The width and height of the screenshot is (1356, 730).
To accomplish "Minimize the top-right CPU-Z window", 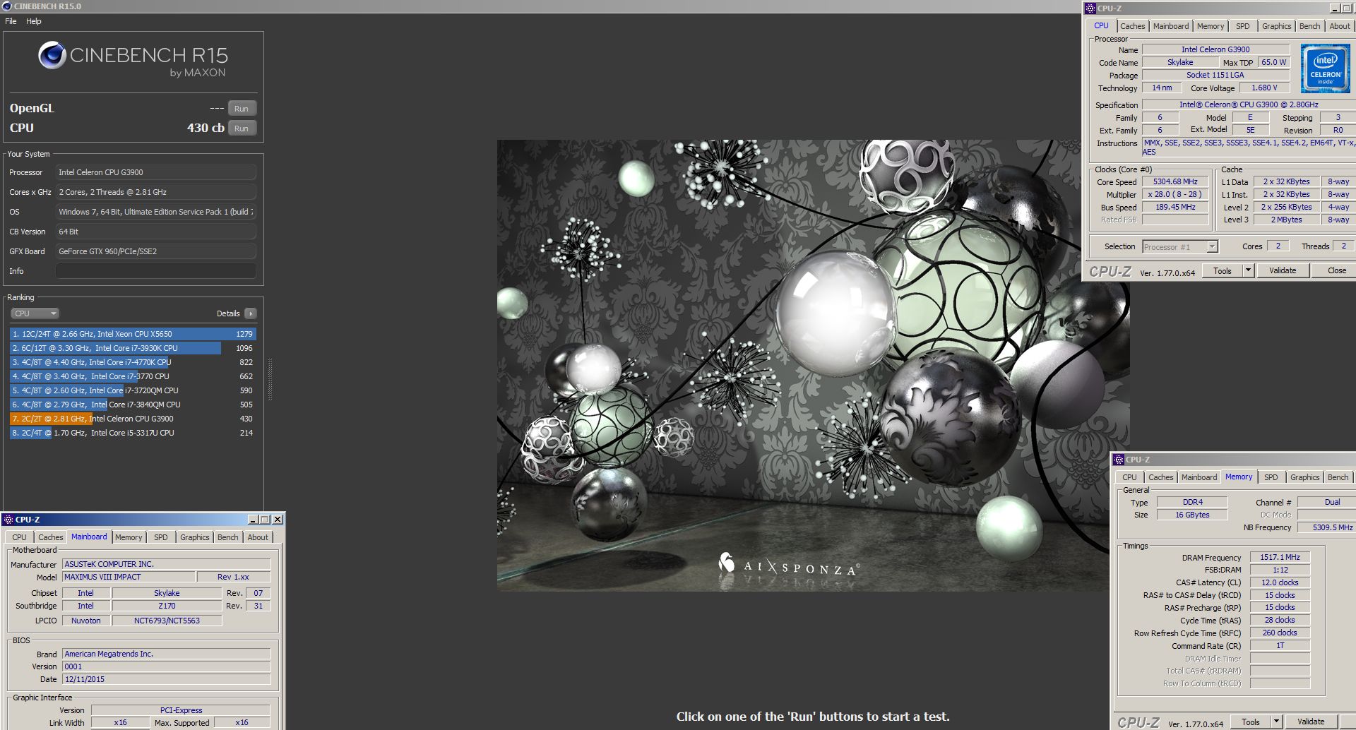I will coord(1334,8).
